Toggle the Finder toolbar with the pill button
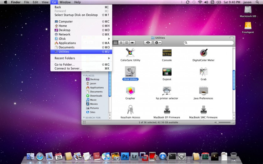Image resolution: width=263 pixels, height=164 pixels. point(232,38)
